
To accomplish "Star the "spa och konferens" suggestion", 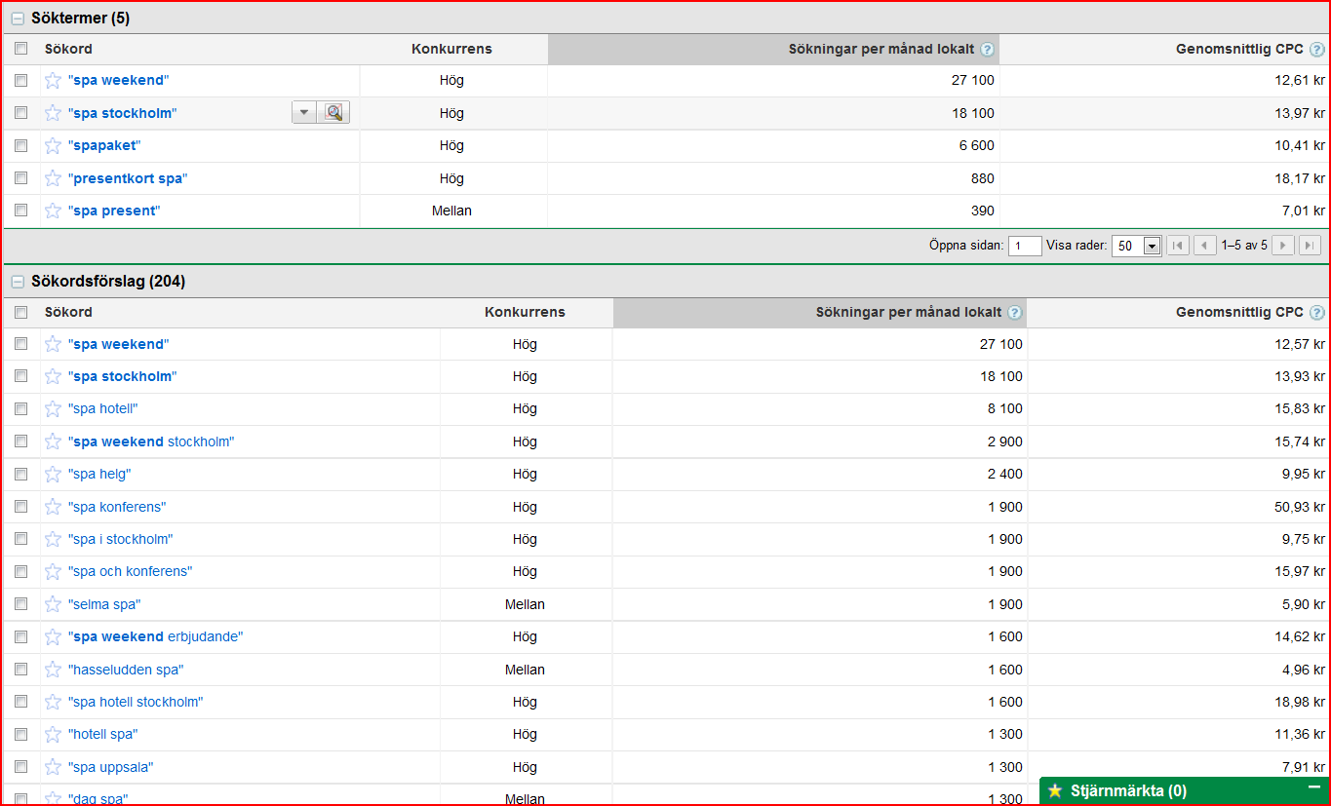I will (53, 571).
